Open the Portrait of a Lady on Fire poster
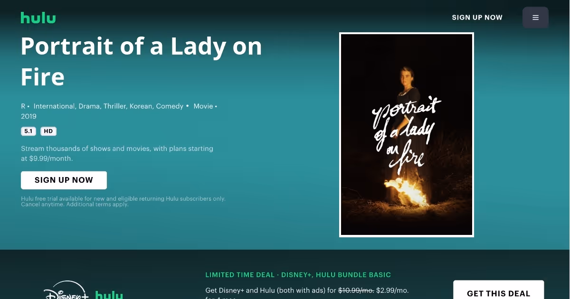Viewport: 570px width, 299px height. 407,135
